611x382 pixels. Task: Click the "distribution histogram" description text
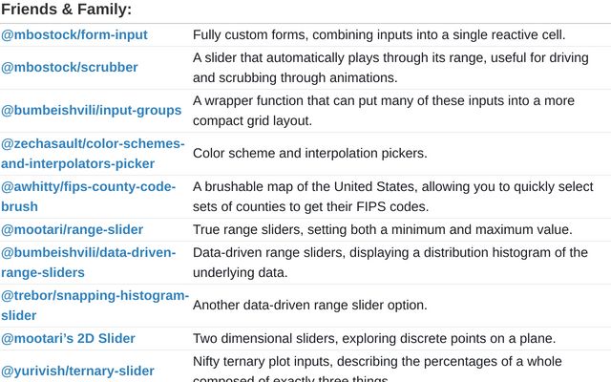click(390, 262)
